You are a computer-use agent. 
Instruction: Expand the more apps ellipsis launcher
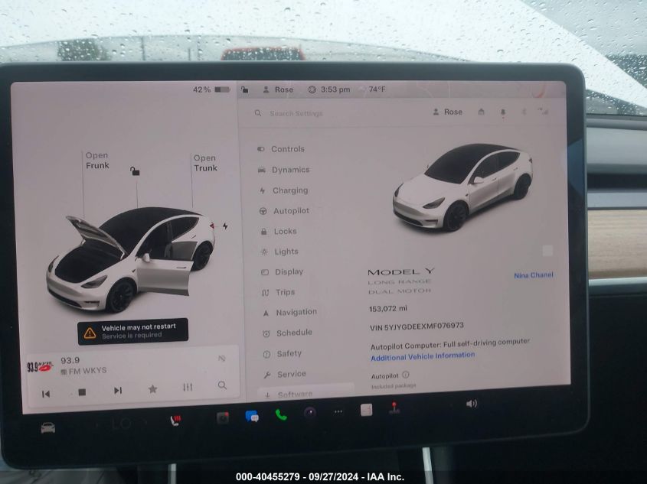[x=338, y=412]
